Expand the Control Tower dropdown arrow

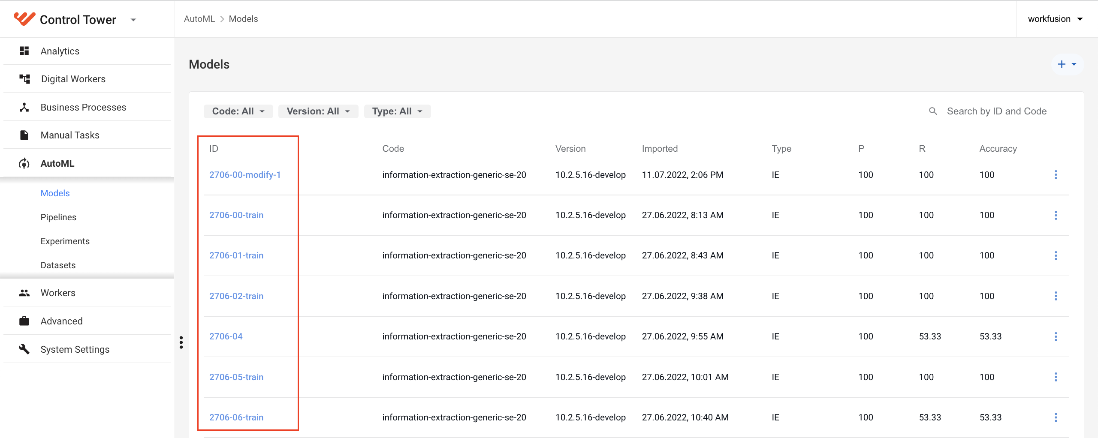133,20
